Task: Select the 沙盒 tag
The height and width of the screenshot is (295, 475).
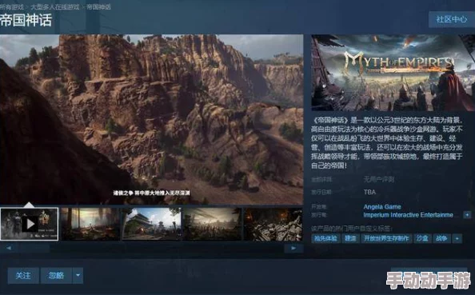Action: click(x=422, y=239)
